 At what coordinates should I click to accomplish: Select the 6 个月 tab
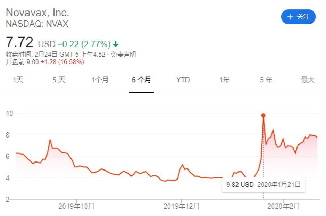[141, 80]
